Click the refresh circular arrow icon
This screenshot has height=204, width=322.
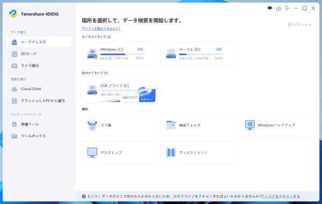290,25
